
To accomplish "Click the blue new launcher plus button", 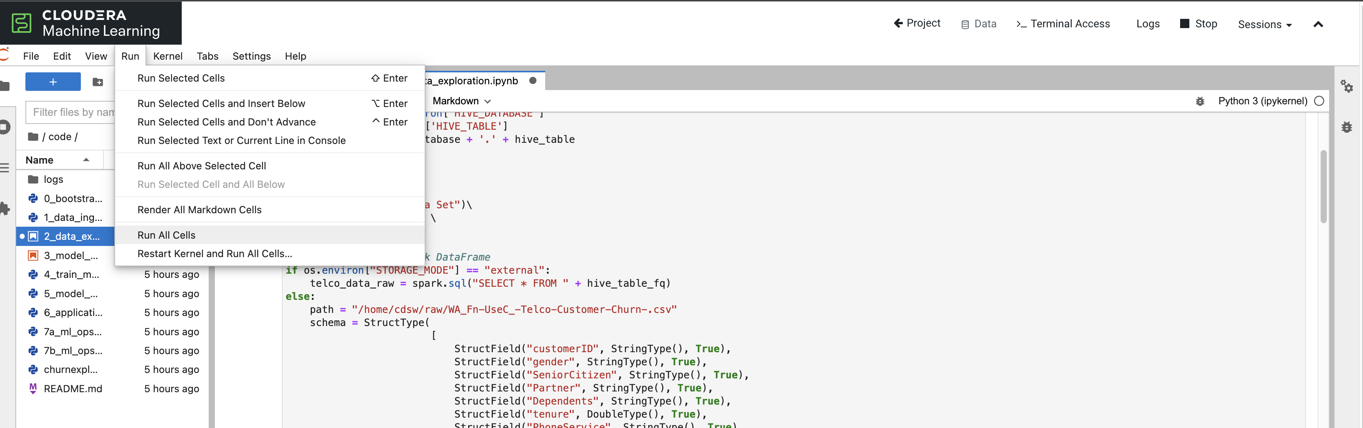I will (x=53, y=82).
